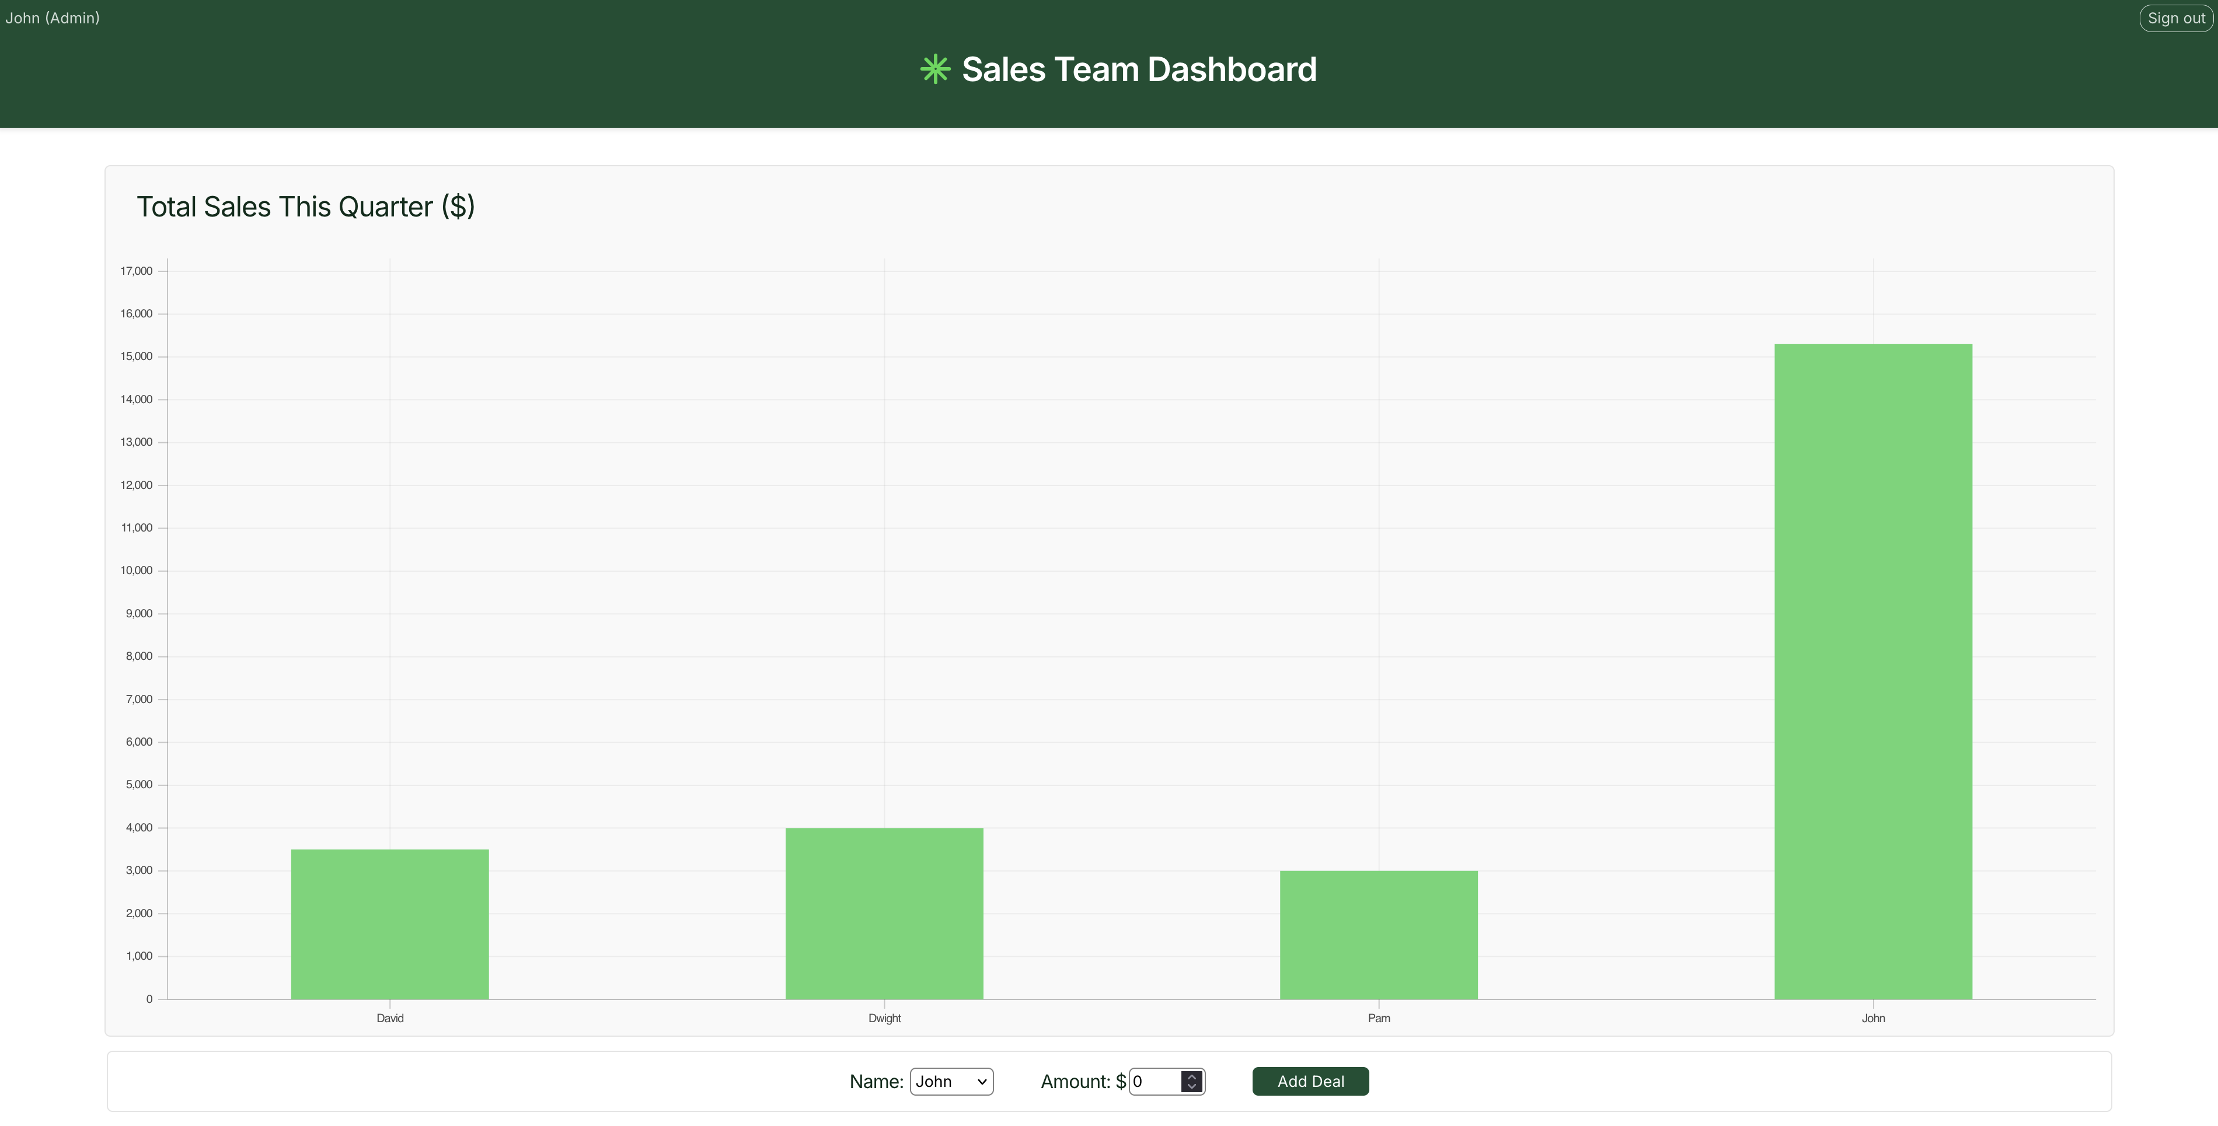Viewport: 2218px width, 1126px height.
Task: Click Pam's sales bar in chart
Action: point(1377,935)
